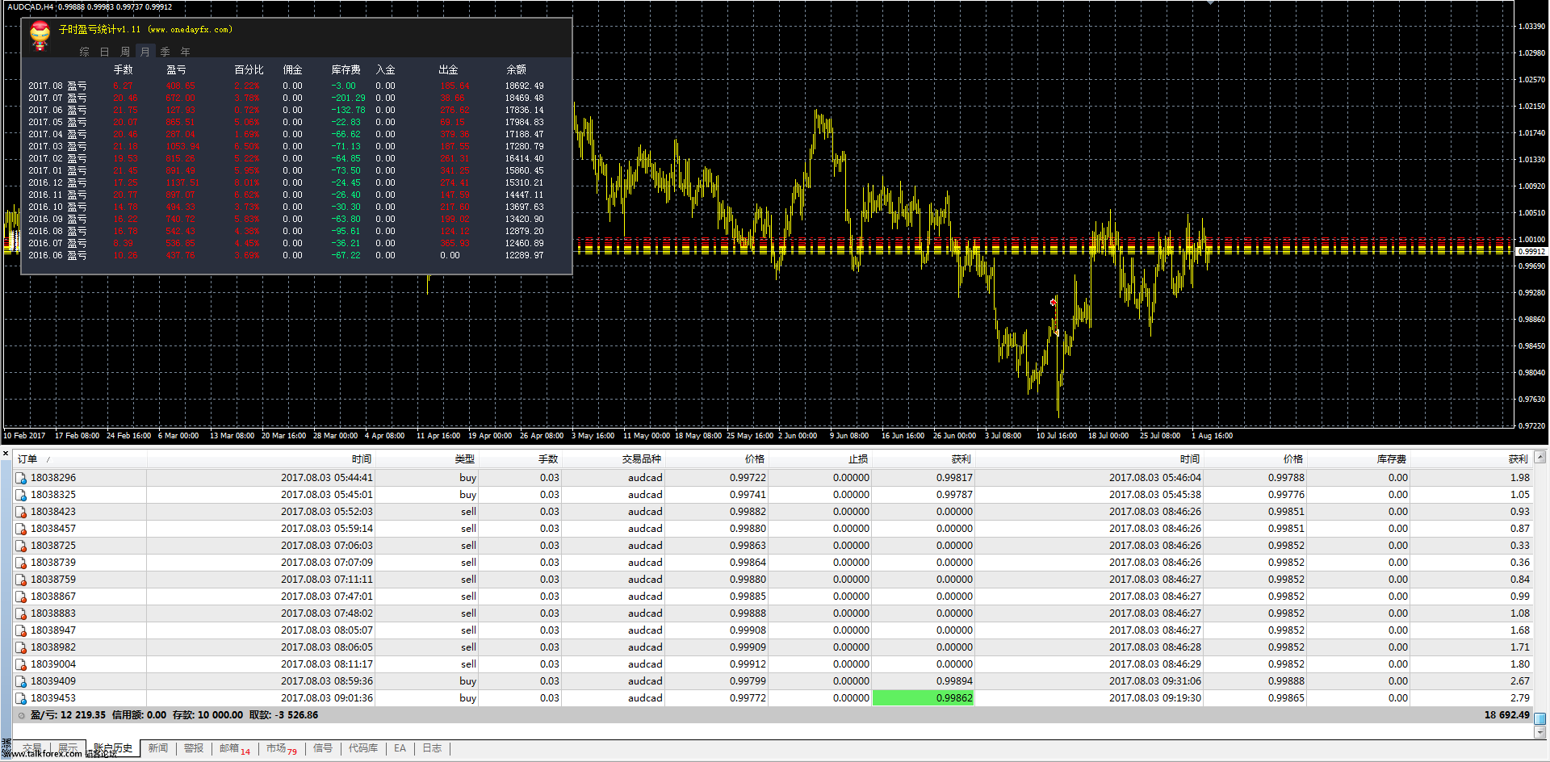Image resolution: width=1550 pixels, height=762 pixels.
Task: Open the 邮箱 mailbox tab
Action: pyautogui.click(x=235, y=748)
